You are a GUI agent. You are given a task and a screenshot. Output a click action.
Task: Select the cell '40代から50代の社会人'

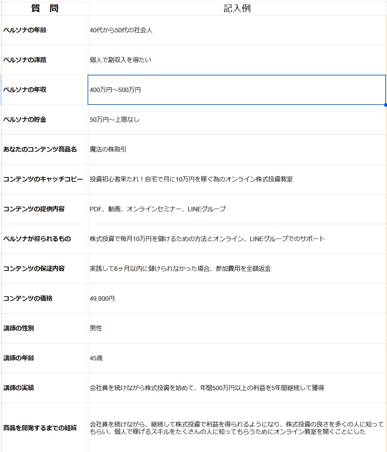point(237,30)
